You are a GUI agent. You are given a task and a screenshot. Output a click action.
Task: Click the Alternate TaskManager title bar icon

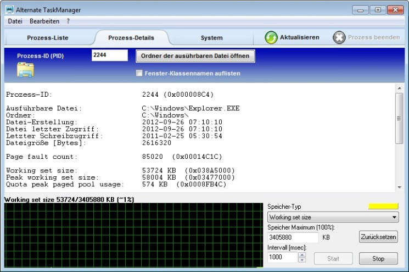(10, 10)
